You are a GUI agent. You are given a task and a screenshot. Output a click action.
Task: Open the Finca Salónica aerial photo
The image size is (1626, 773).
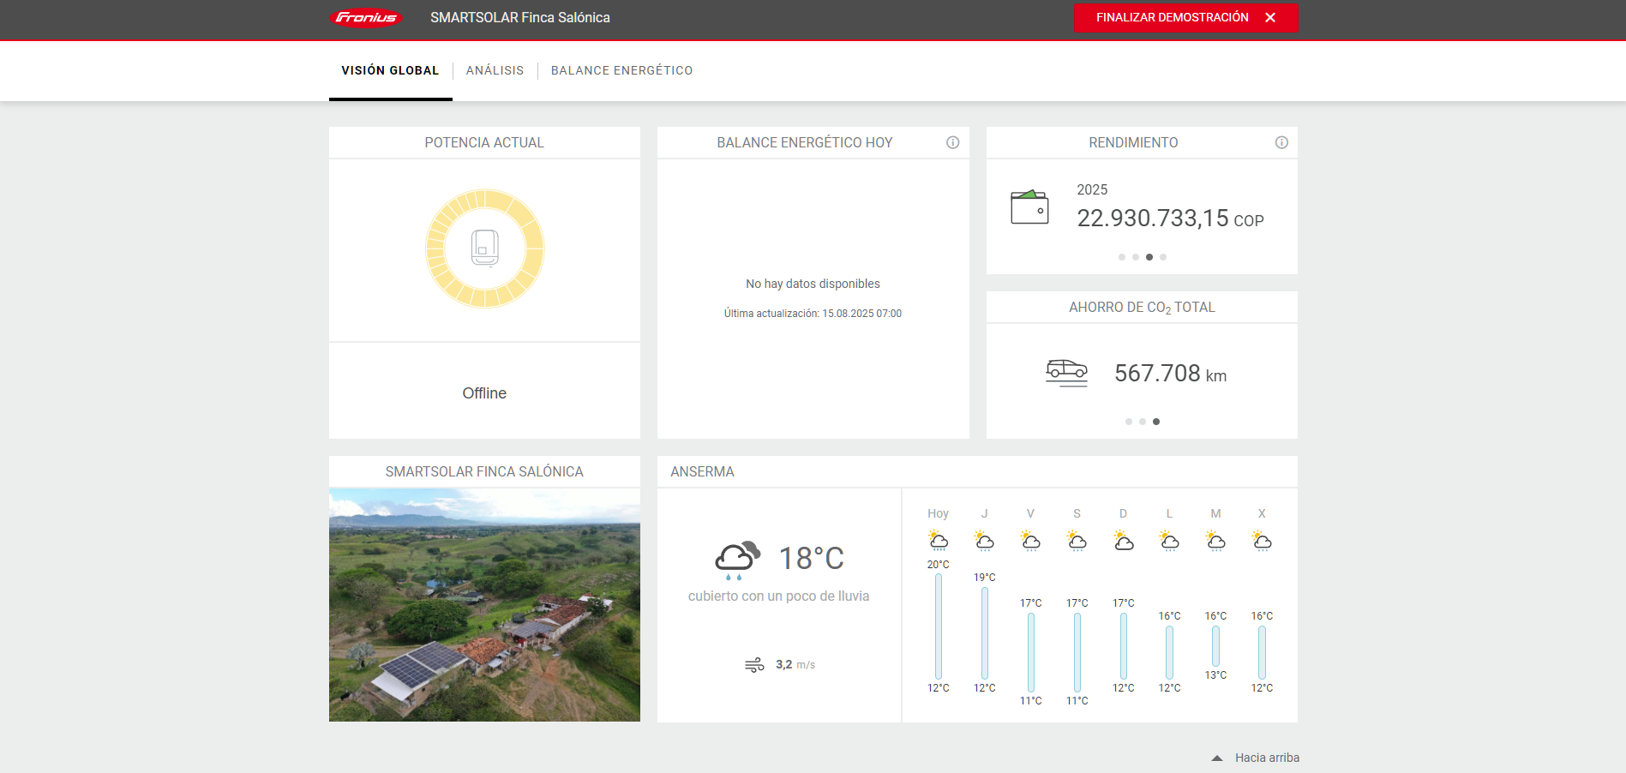click(484, 605)
